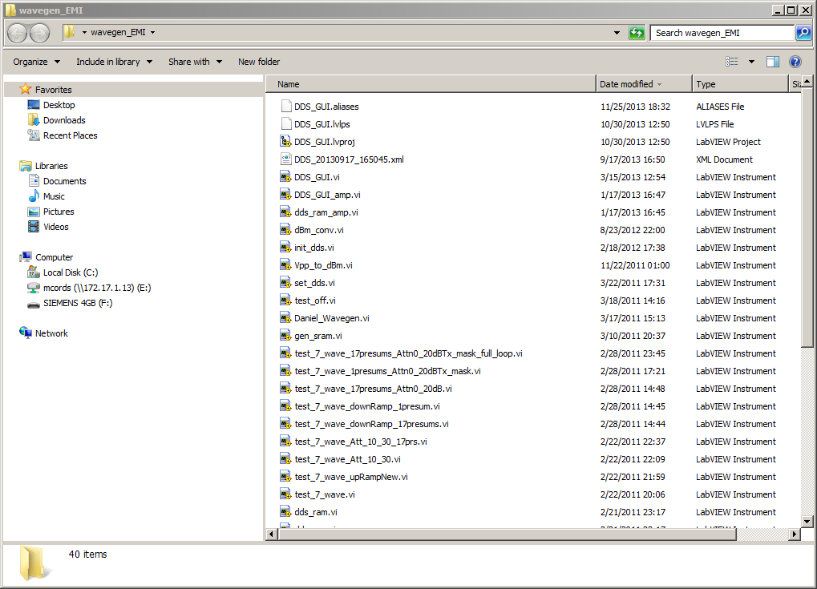Click the DDS_GUI.lvproj file icon

tap(286, 142)
